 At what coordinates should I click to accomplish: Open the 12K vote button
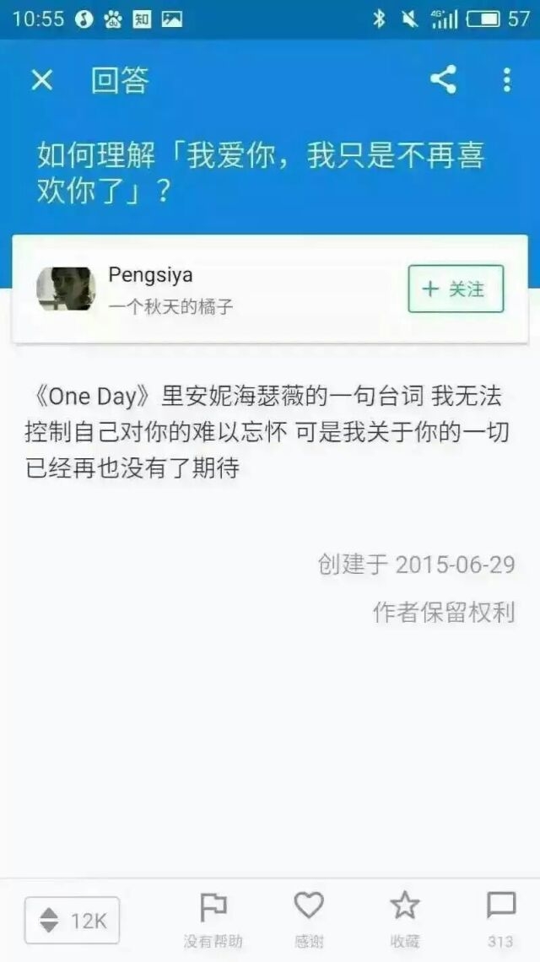pos(73,921)
